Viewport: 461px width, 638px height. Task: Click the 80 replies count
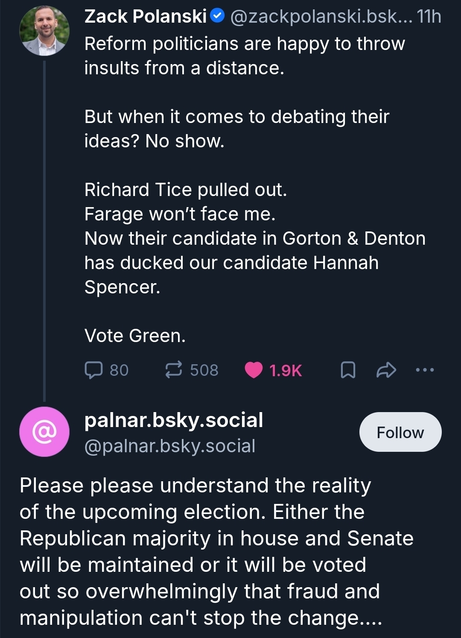[x=119, y=370]
